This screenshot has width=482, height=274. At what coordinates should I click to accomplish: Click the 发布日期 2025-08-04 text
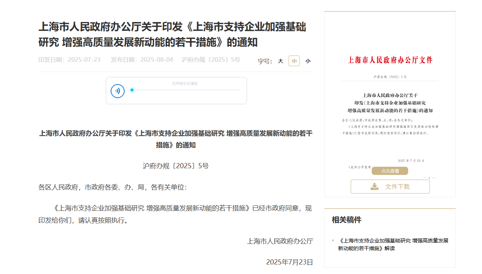pyautogui.click(x=142, y=60)
